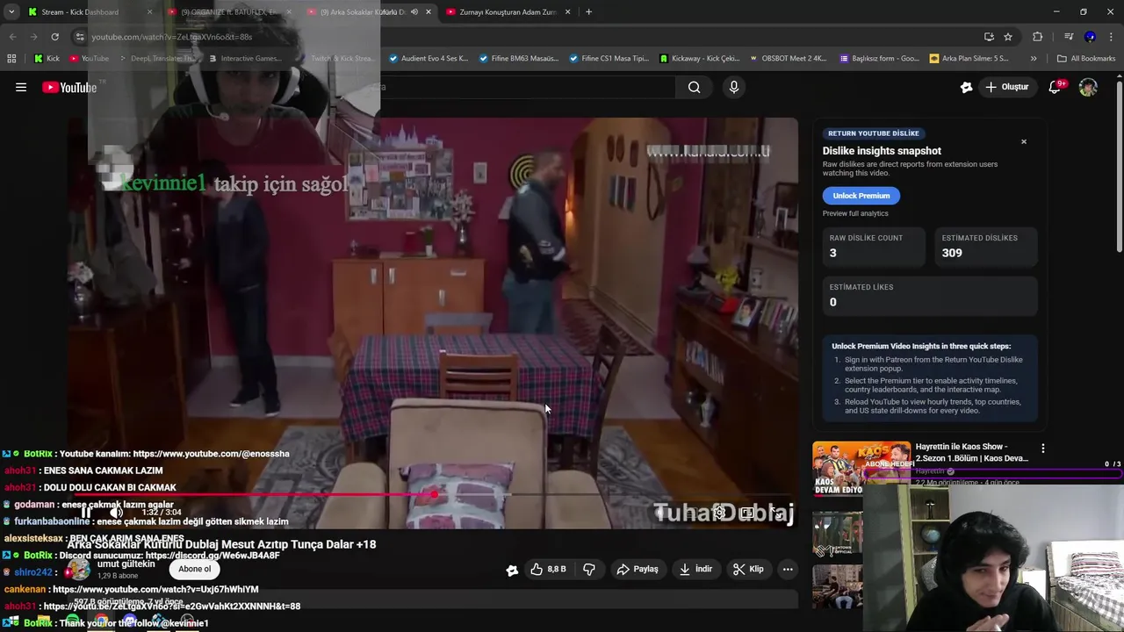Click Preview full analytics link

tap(855, 213)
